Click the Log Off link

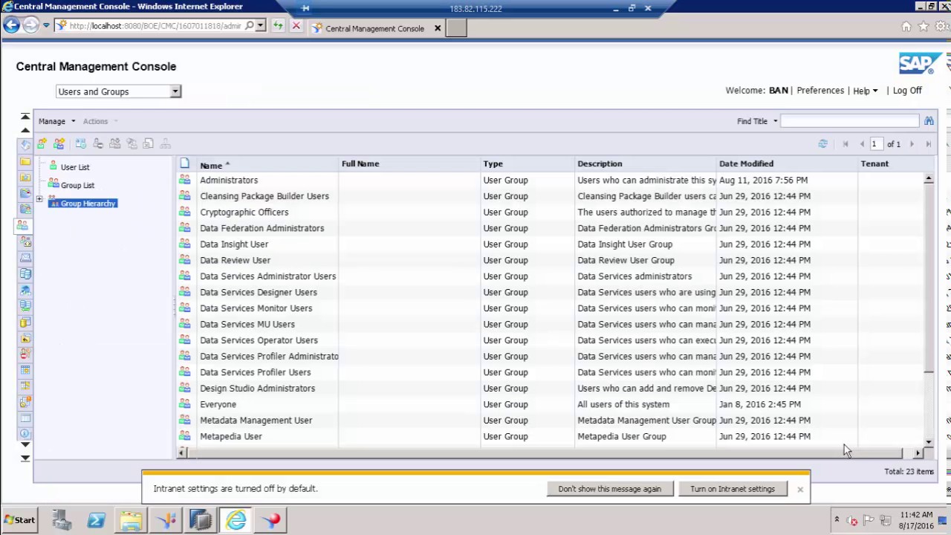(x=907, y=90)
